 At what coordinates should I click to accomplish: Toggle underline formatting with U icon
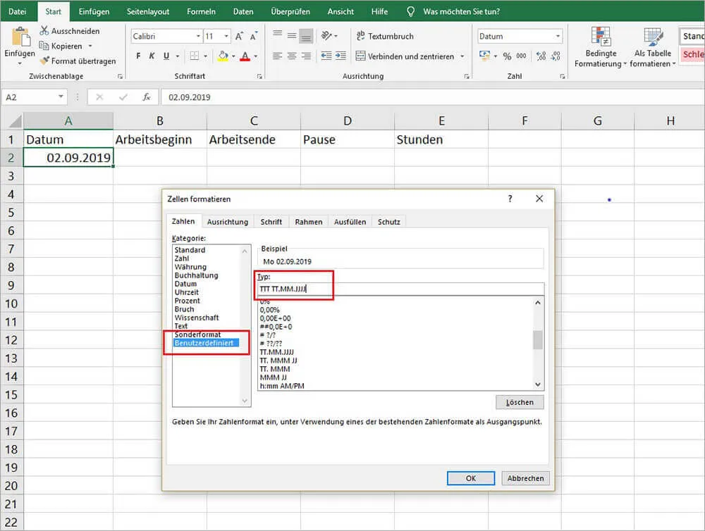point(165,56)
